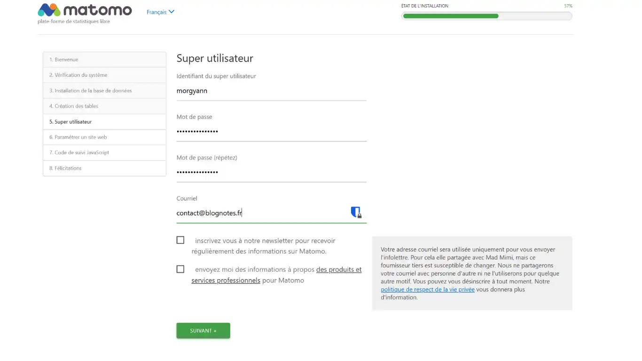Click the installation progress bar
The image size is (642, 361).
pyautogui.click(x=486, y=16)
